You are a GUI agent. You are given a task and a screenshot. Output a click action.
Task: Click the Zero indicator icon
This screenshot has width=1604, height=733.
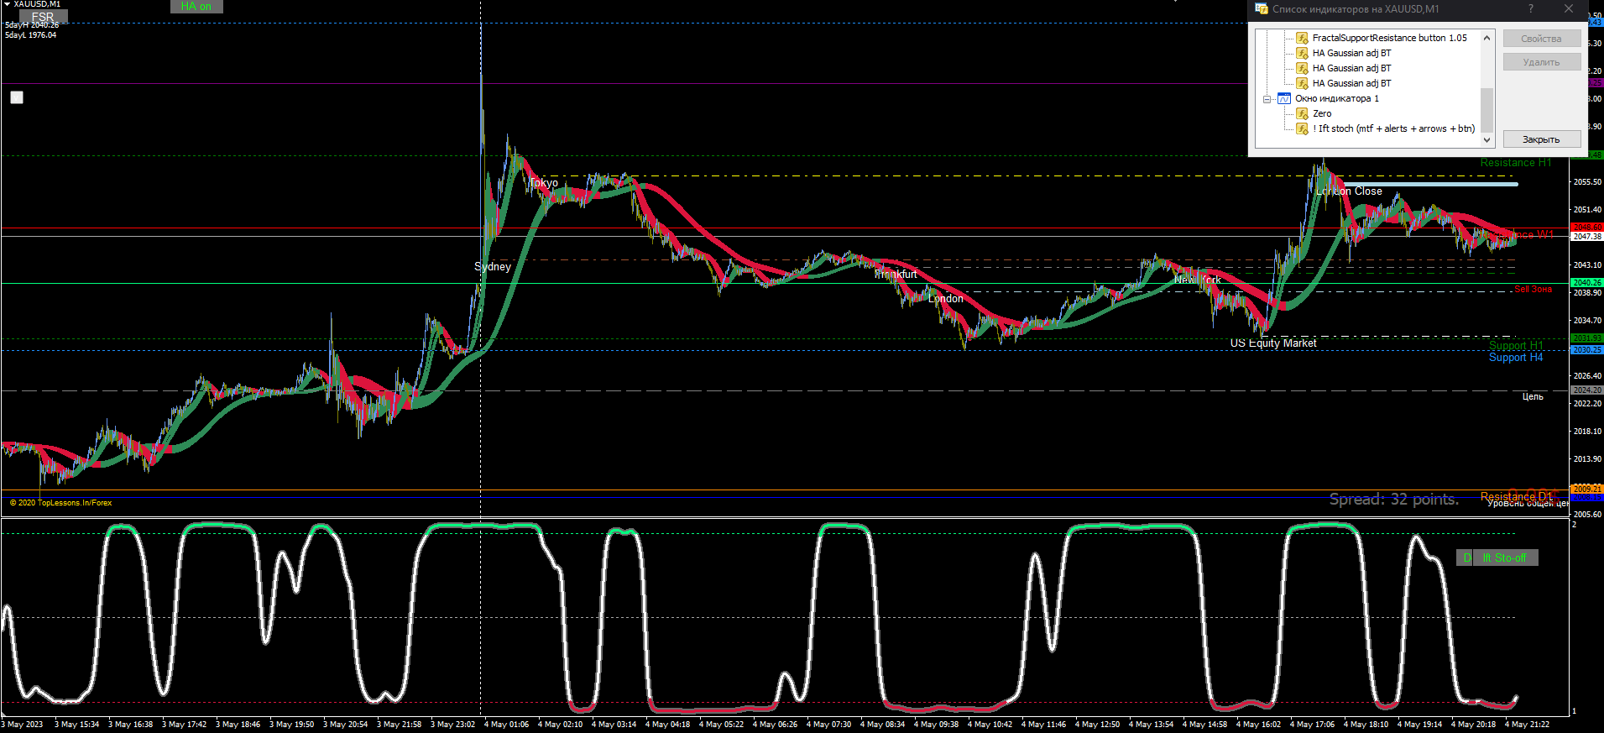1302,113
